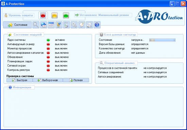
Task: Click red indicator for Автосканирование каталогов
Action: pos(48,53)
